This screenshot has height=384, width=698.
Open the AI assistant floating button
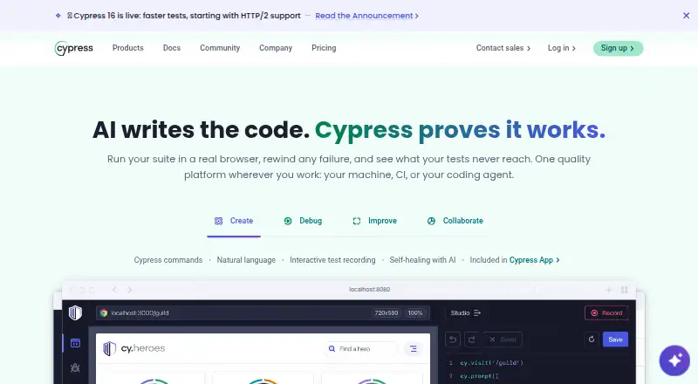coord(674,360)
